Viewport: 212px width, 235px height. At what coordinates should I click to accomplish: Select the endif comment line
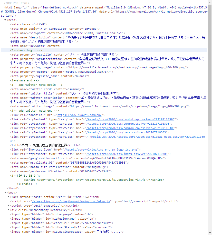tap(27, 184)
